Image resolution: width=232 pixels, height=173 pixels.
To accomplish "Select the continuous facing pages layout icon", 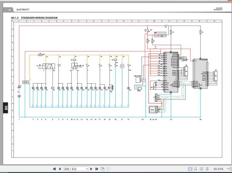I will tap(207, 169).
